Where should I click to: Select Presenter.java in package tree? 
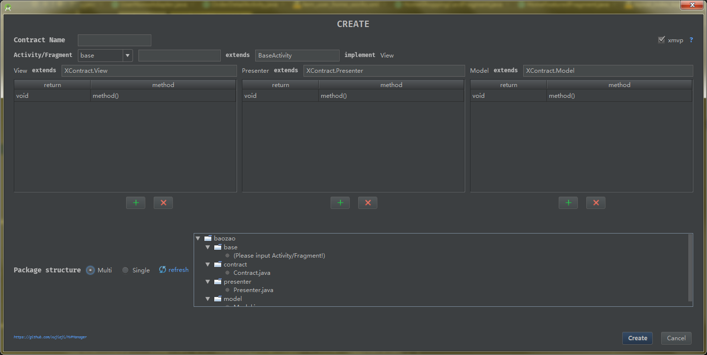[253, 290]
